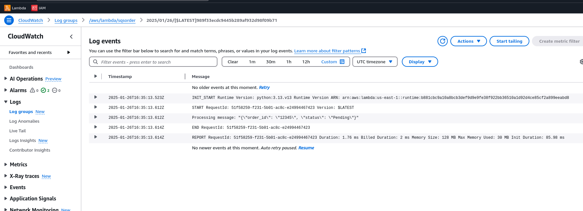Click the alarm warning triangle count
The height and width of the screenshot is (211, 583).
(34, 90)
